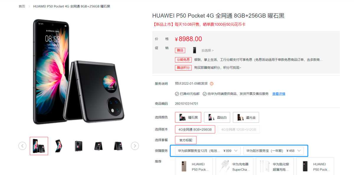Click the question mark icon beside shipping date
Image resolution: width=354 pixels, height=175 pixels.
pos(212,84)
